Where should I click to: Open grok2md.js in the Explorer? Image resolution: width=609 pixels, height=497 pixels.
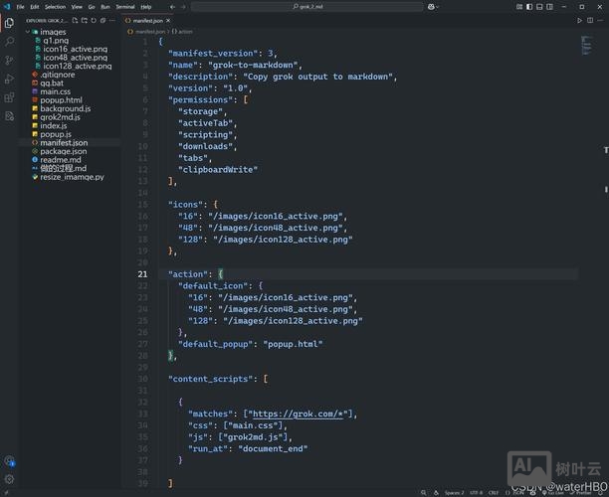pyautogui.click(x=62, y=117)
